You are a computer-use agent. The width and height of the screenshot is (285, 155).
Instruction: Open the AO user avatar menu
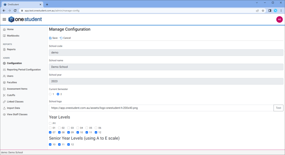[279, 19]
